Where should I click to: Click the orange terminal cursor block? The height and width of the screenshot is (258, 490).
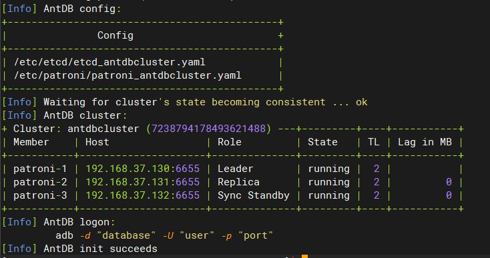click(x=304, y=257)
